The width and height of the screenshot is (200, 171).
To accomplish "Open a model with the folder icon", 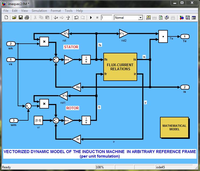I will [14, 17].
